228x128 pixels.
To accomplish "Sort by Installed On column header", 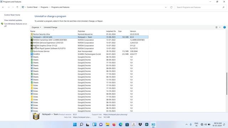I will 111,31.
